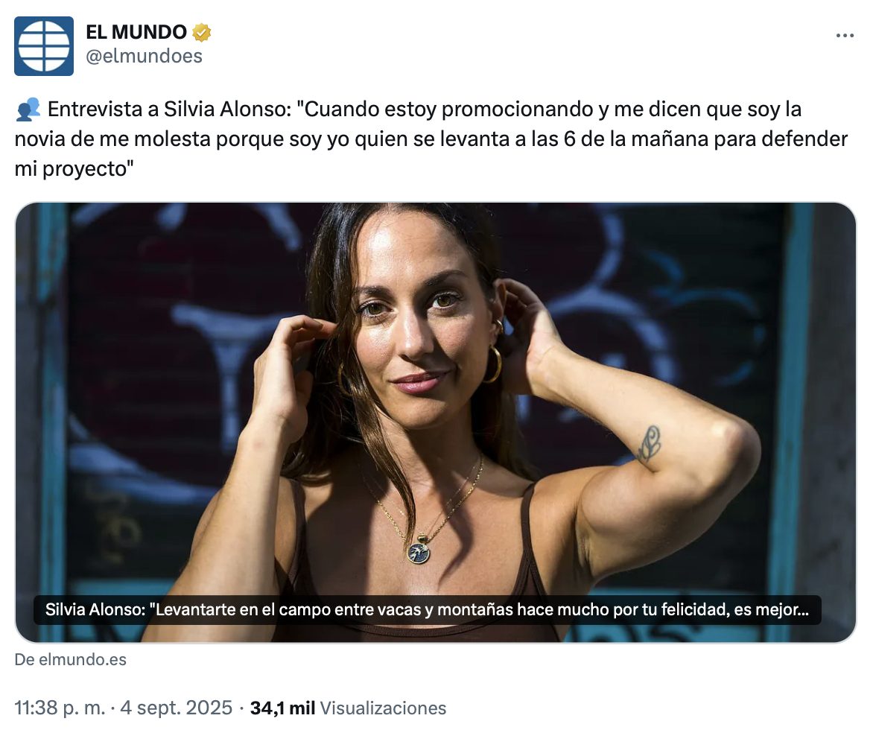
Task: Click the Visualizaciones label
Action: pos(383,708)
